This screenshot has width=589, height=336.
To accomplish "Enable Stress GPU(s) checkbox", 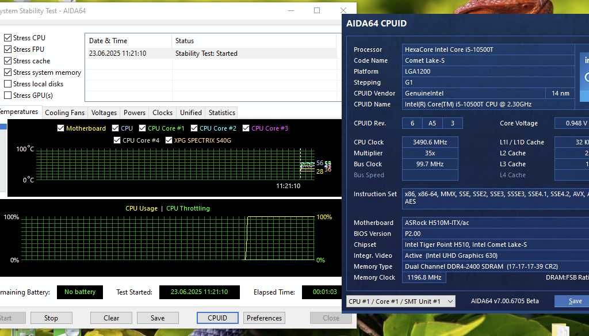I will pyautogui.click(x=7, y=96).
